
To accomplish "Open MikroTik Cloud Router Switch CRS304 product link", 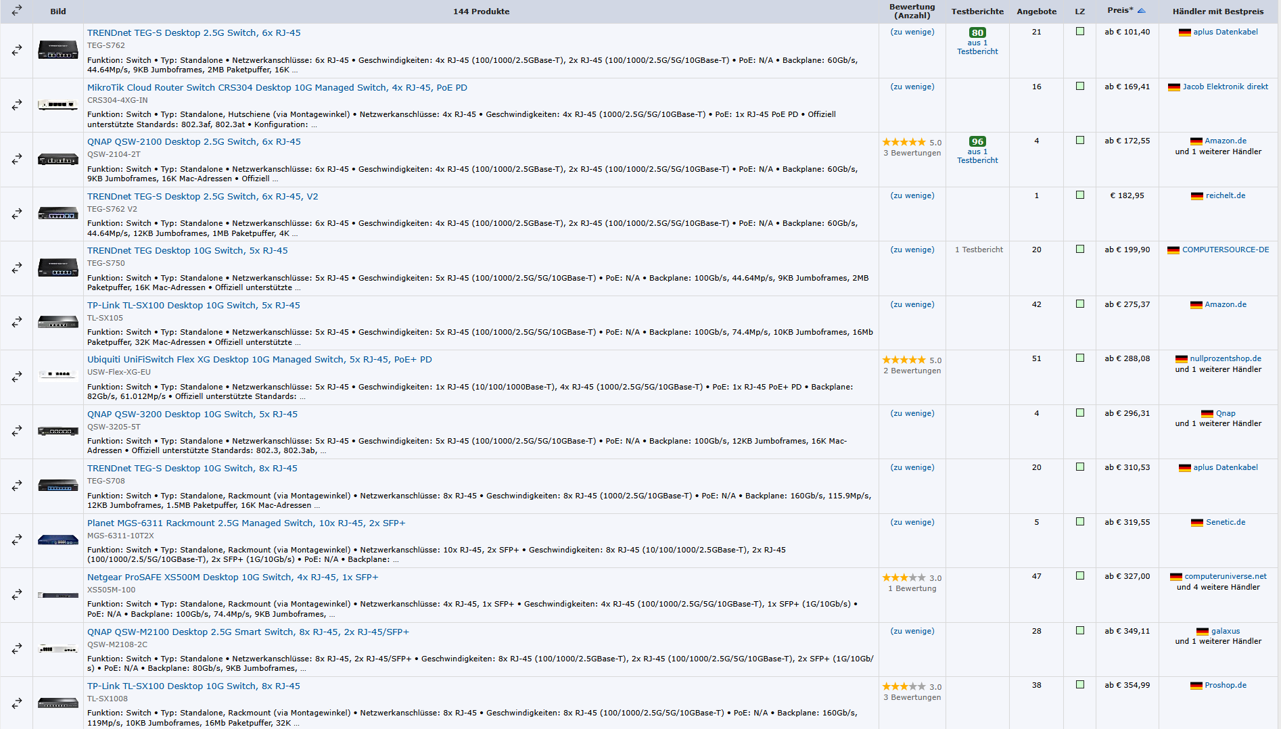I will 277,87.
